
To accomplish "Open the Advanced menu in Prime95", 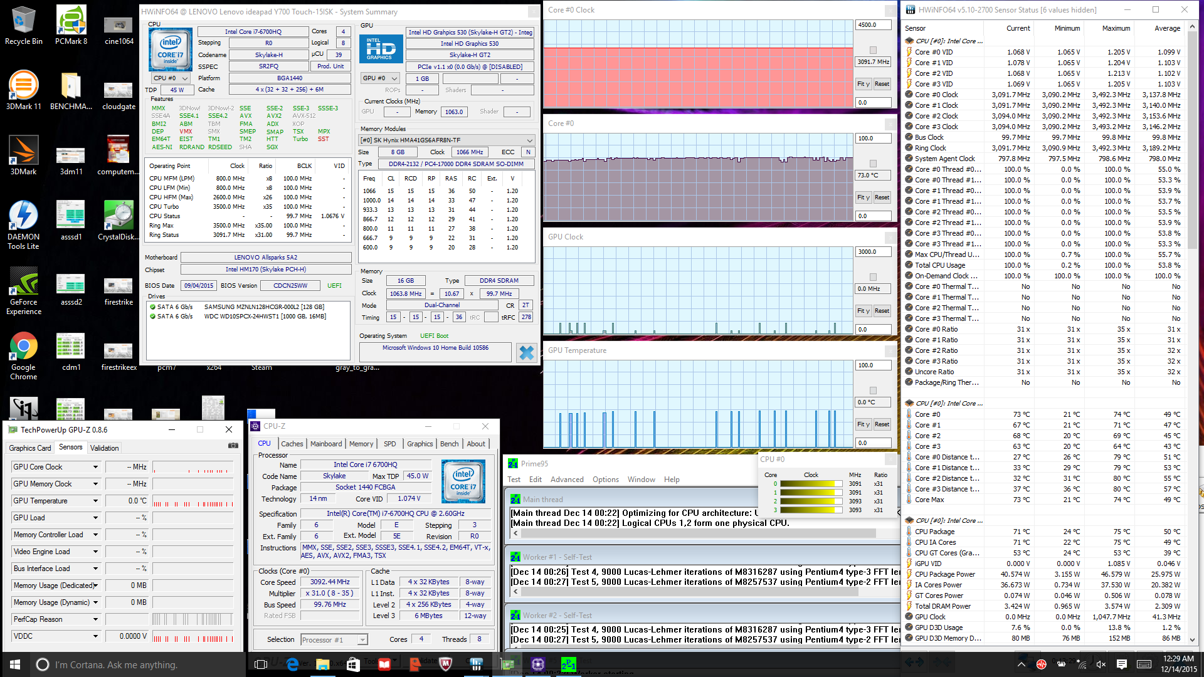I will 567,480.
